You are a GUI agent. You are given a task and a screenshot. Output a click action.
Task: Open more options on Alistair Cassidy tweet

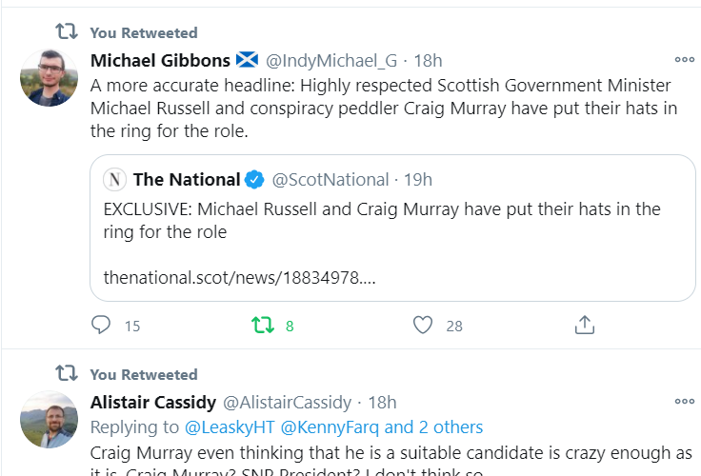click(684, 402)
